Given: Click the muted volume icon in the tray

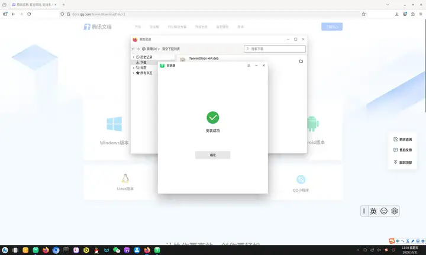Looking at the screenshot, I should pyautogui.click(x=379, y=250).
